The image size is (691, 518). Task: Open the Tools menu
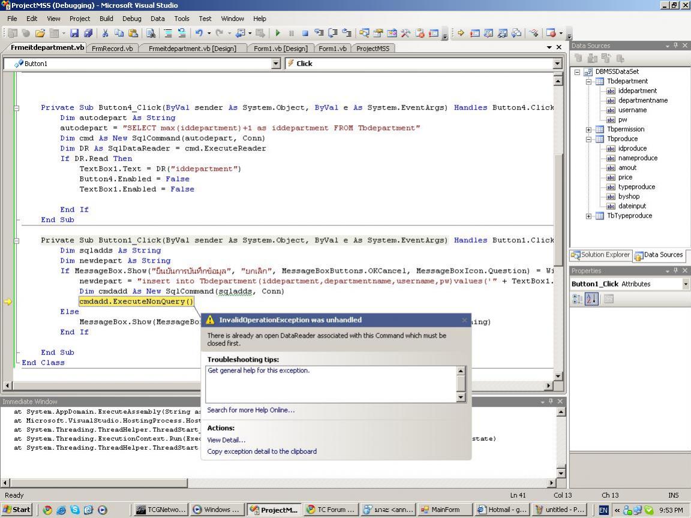click(x=182, y=19)
